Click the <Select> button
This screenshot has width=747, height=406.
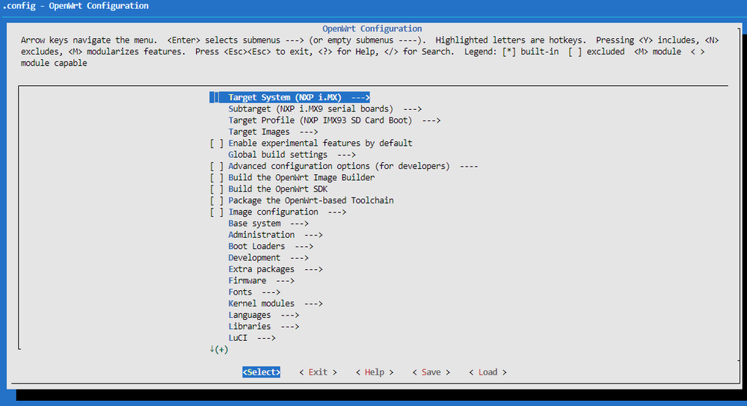(261, 372)
